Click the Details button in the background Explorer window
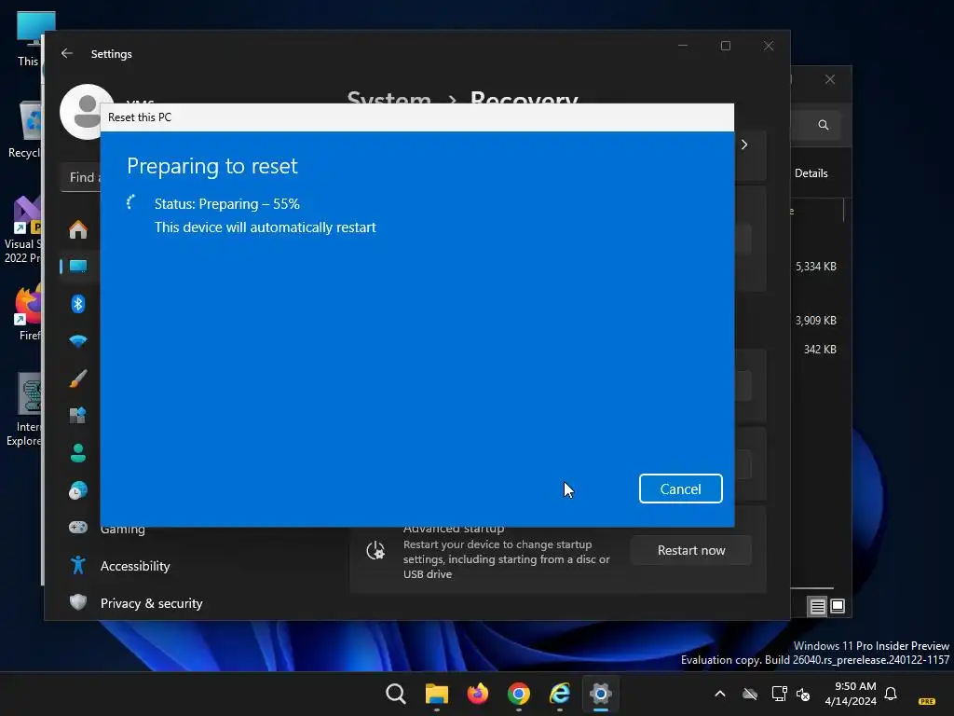Image resolution: width=954 pixels, height=716 pixels. (811, 173)
